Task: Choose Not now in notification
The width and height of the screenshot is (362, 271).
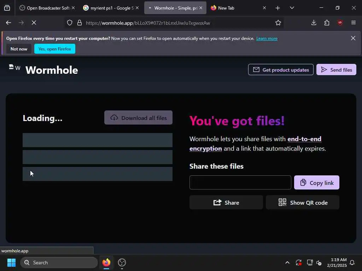Action: click(19, 49)
